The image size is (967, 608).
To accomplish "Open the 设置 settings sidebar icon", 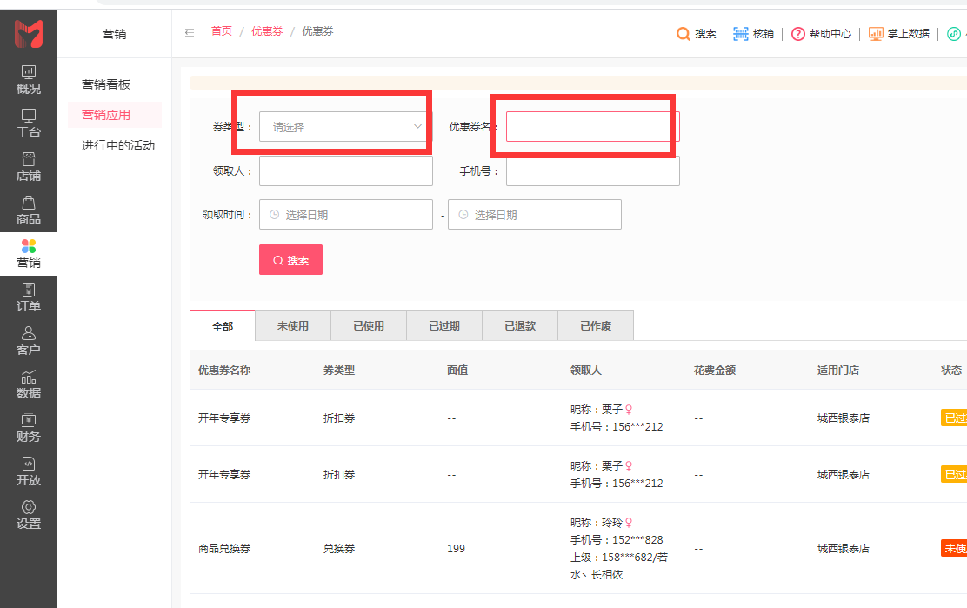I will tap(29, 515).
